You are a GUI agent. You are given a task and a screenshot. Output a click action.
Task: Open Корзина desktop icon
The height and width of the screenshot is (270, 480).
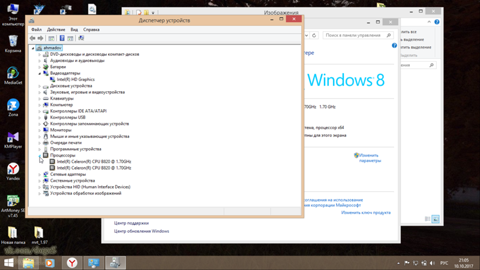13,44
